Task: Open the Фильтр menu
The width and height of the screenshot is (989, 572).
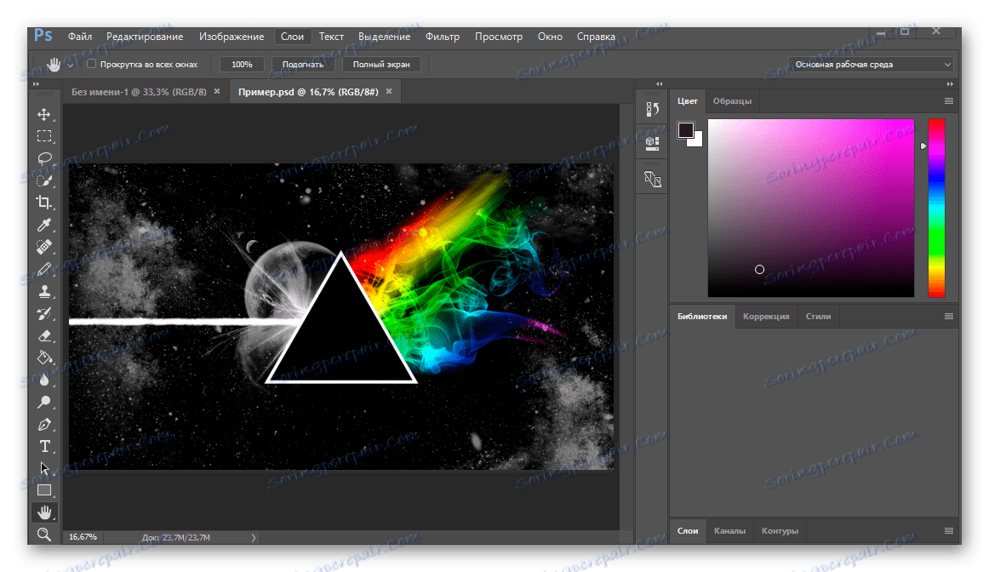Action: click(x=442, y=37)
